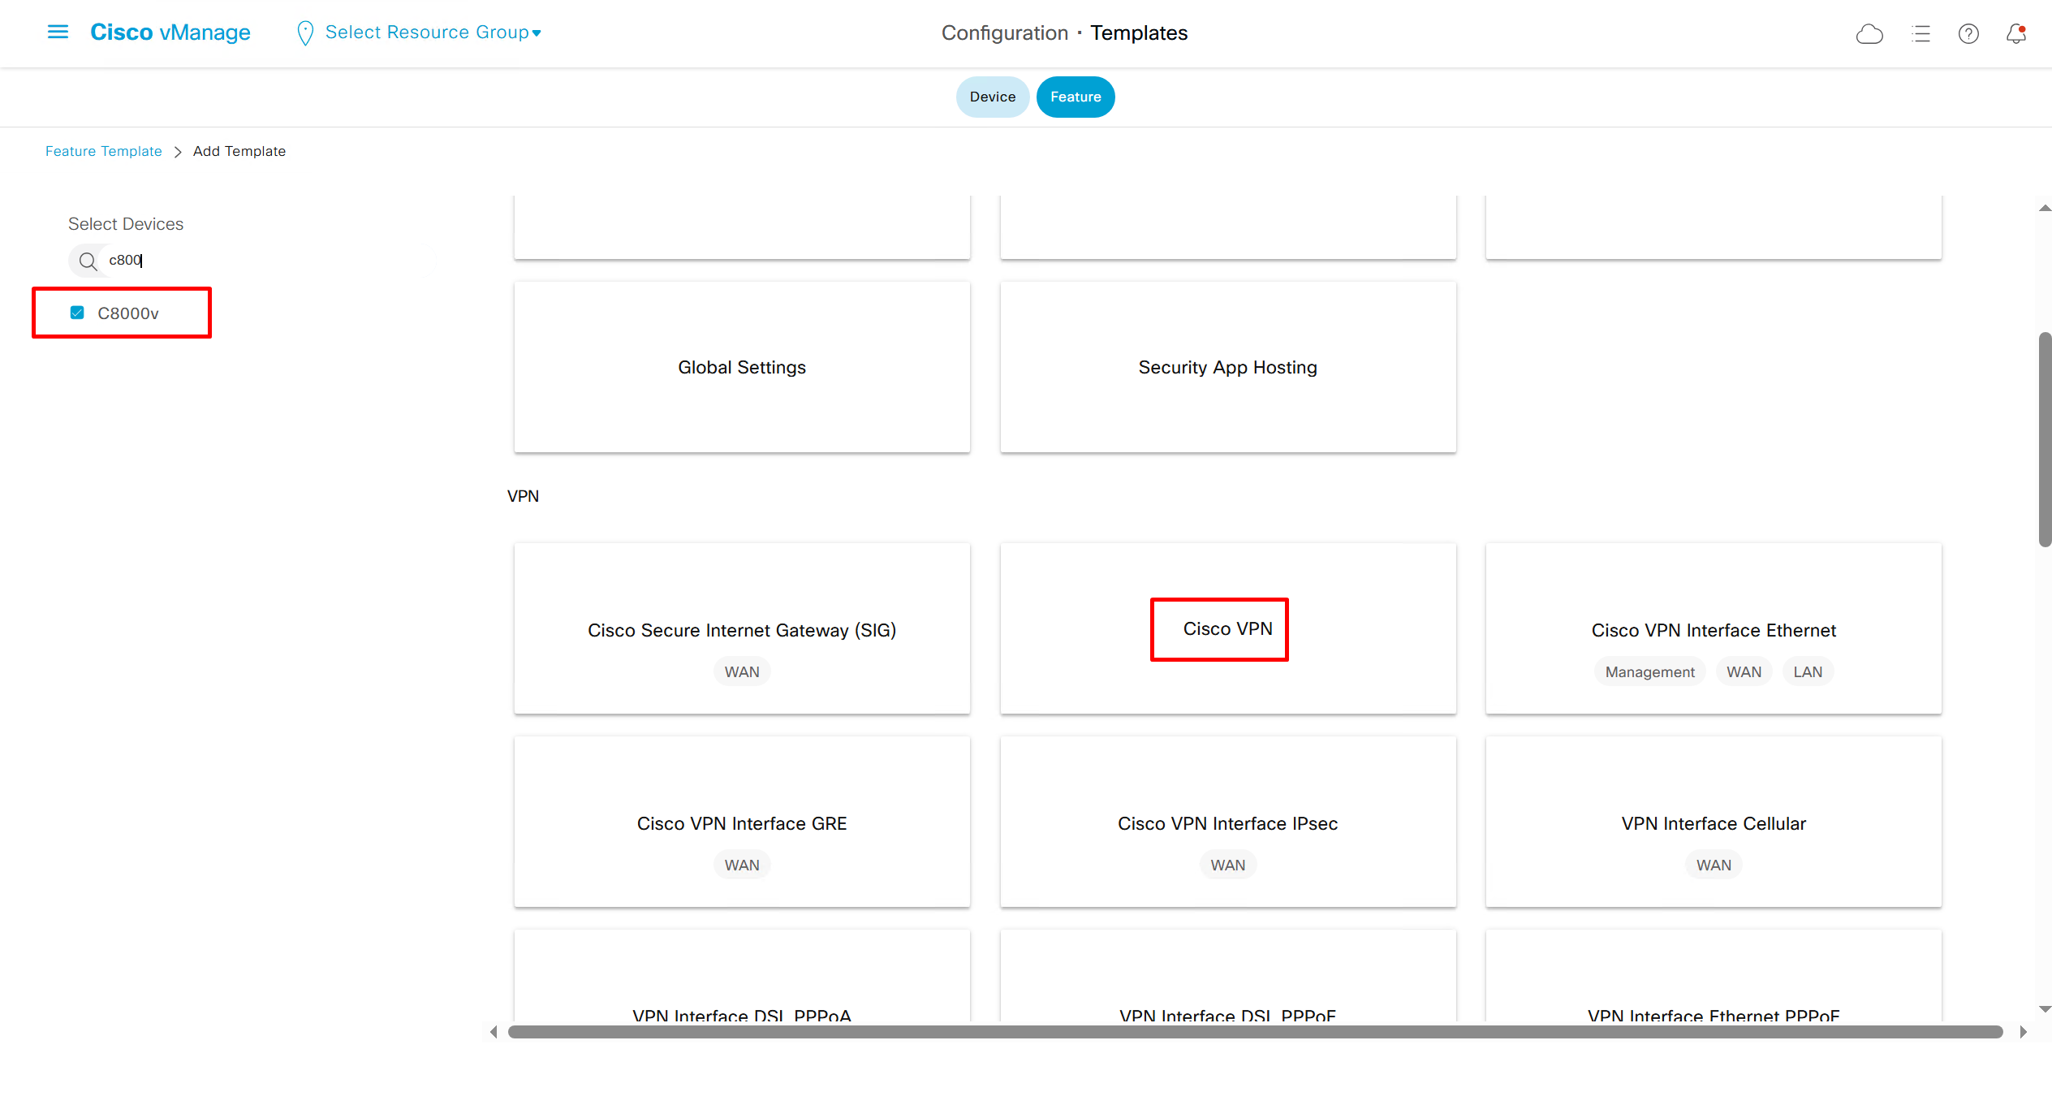This screenshot has width=2052, height=1118.
Task: Click the breadcrumb chevron separator
Action: (178, 152)
